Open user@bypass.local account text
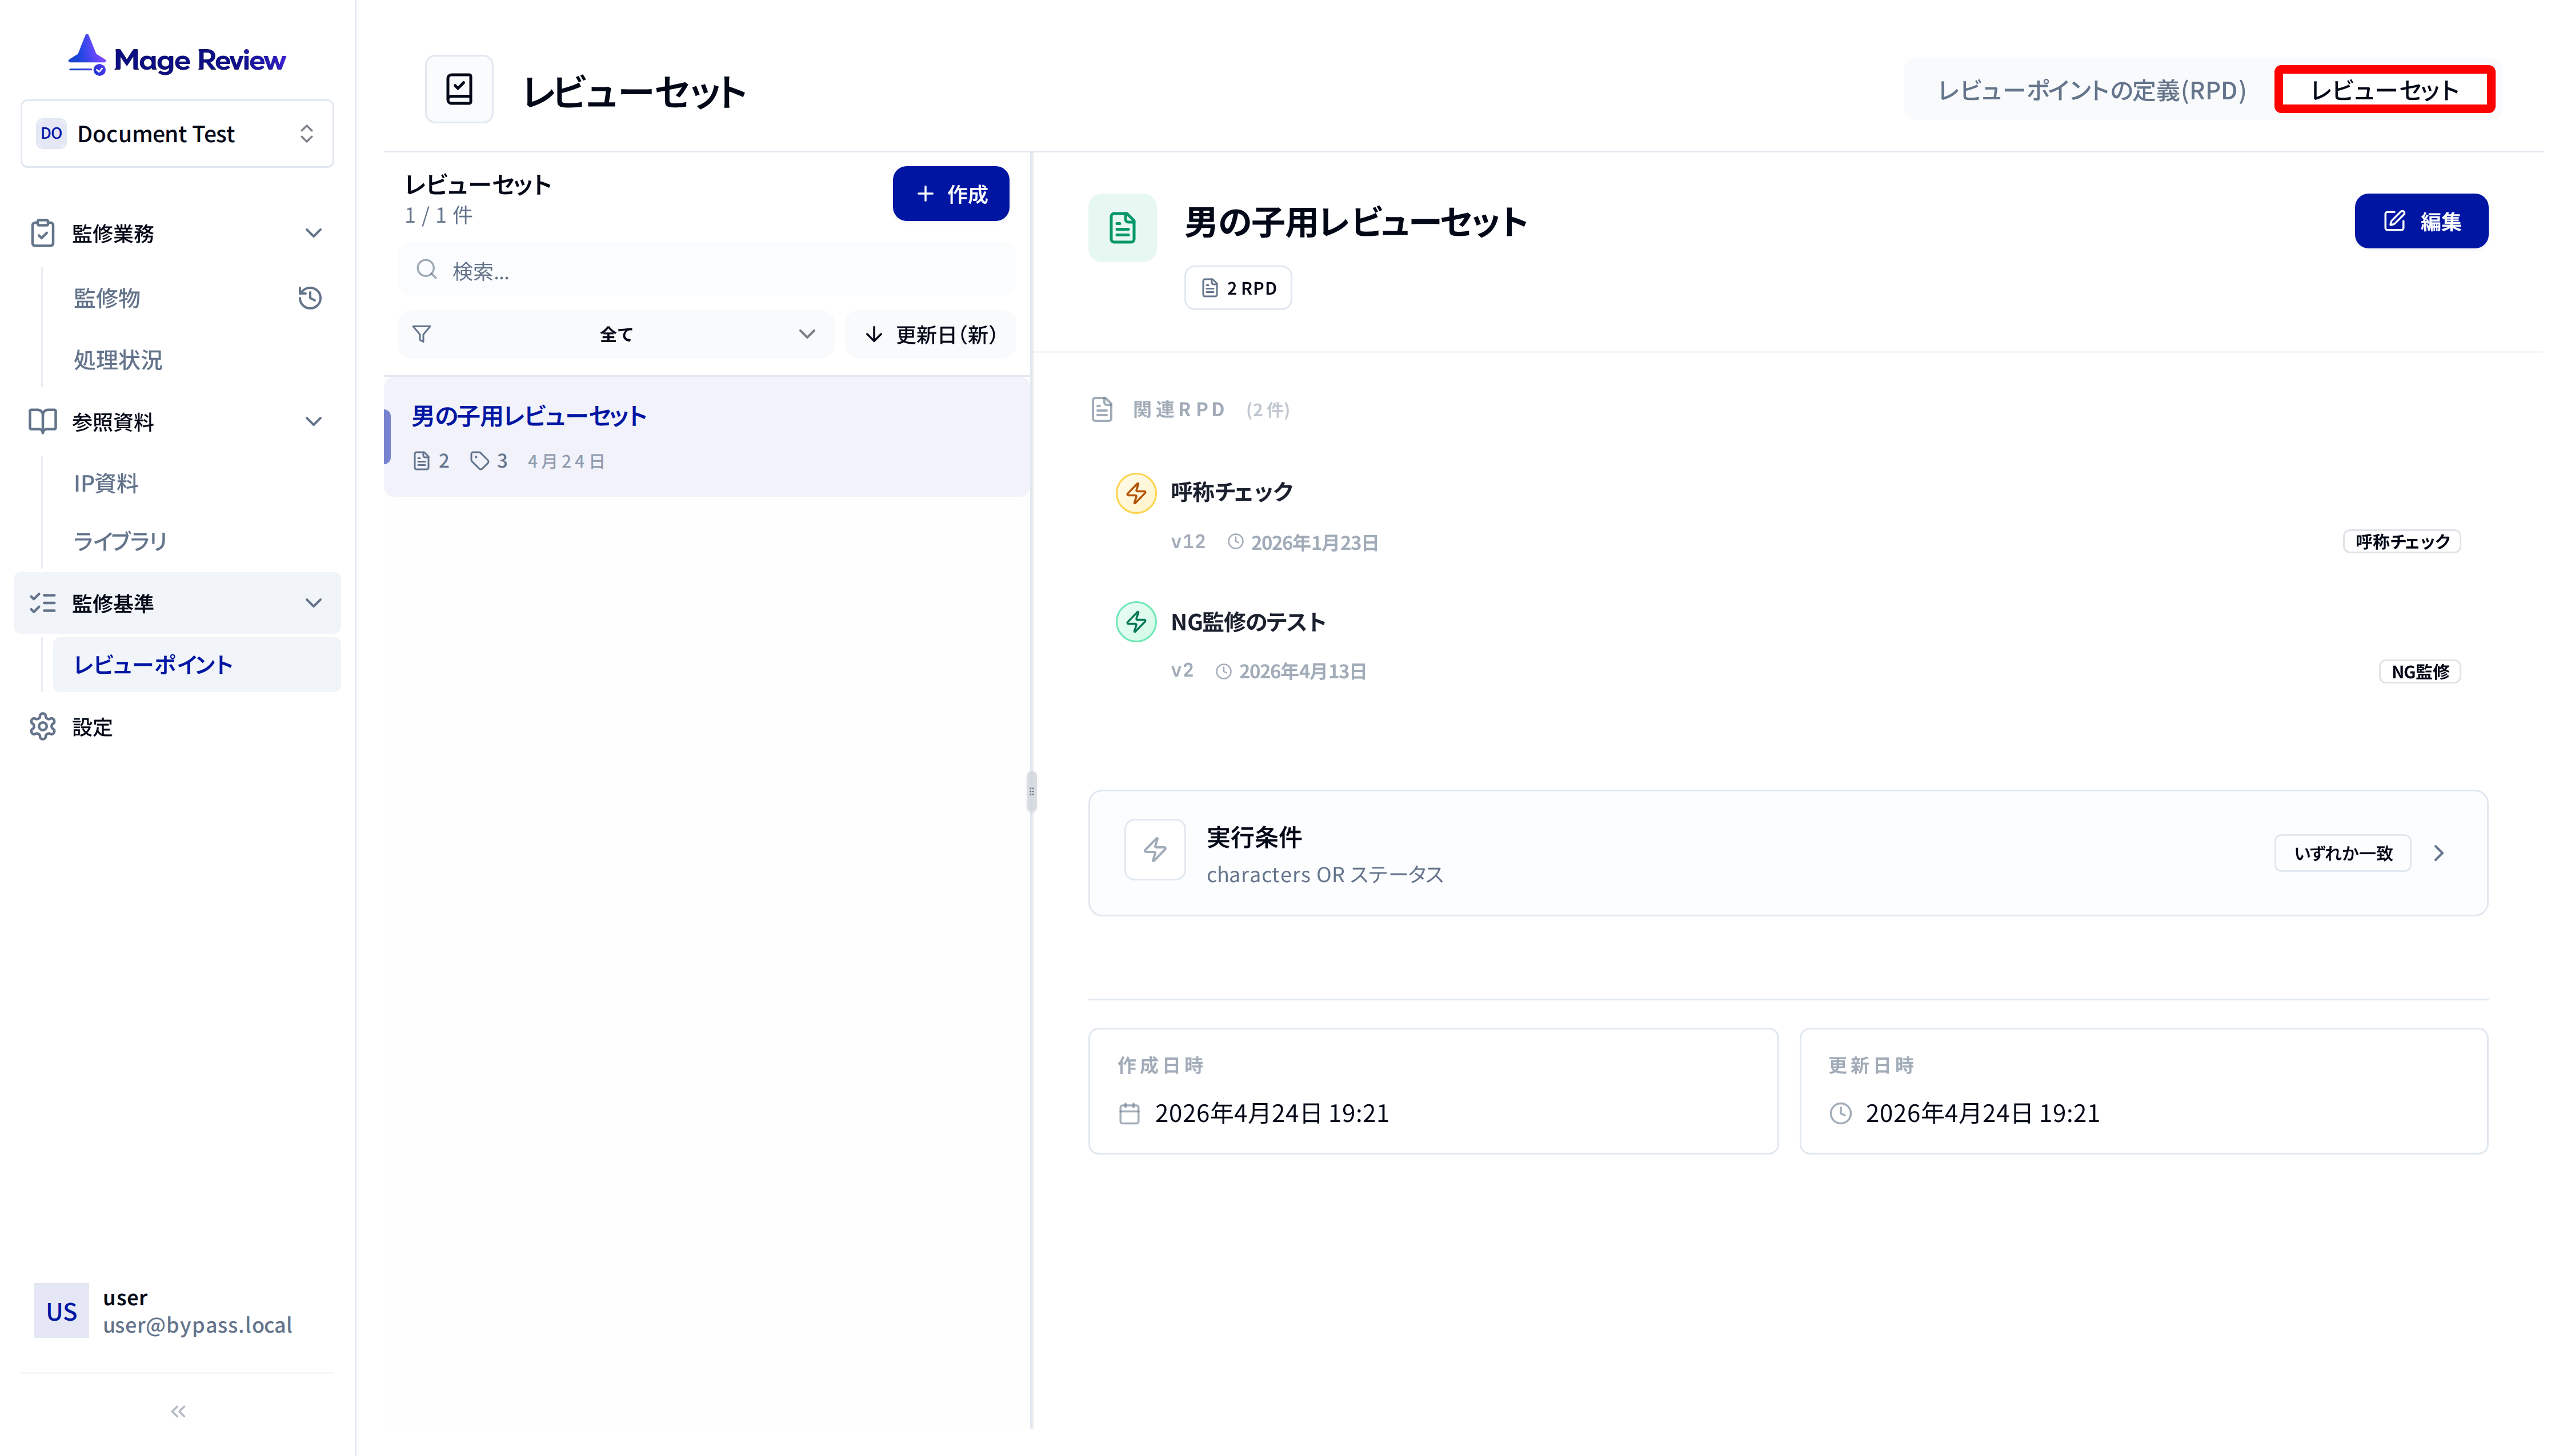 198,1325
